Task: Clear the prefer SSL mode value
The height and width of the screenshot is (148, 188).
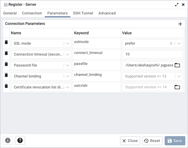Action: click(171, 44)
